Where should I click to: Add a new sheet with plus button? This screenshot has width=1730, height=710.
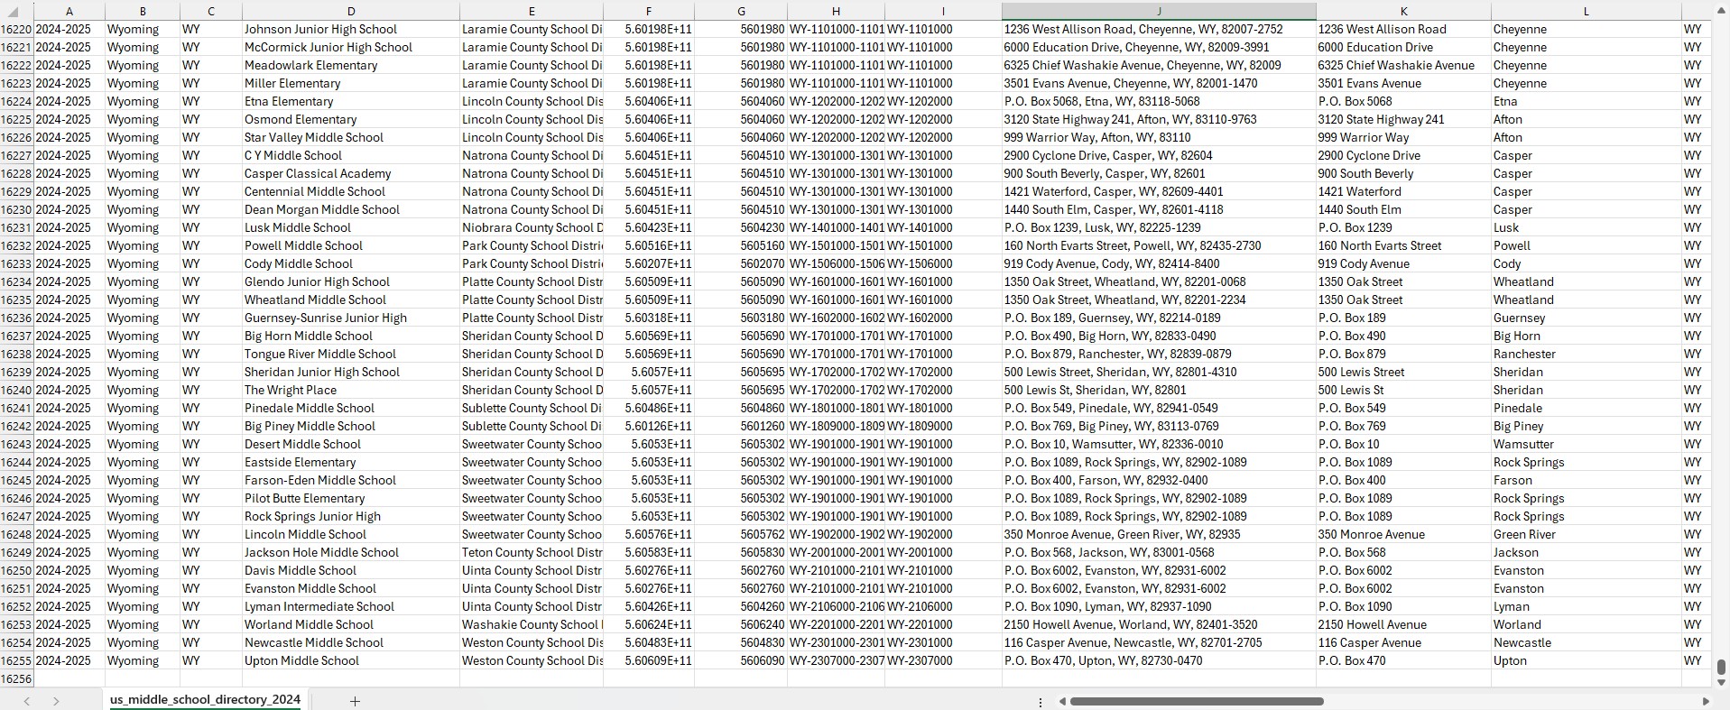(355, 701)
